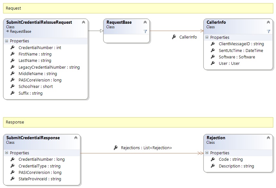Collapse the CallerInfo class chevron
The height and width of the screenshot is (188, 276).
(268, 22)
